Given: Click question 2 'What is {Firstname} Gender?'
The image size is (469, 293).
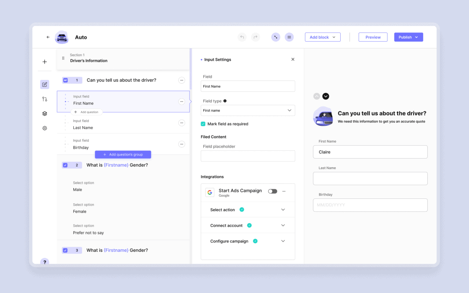Looking at the screenshot, I should point(117,165).
